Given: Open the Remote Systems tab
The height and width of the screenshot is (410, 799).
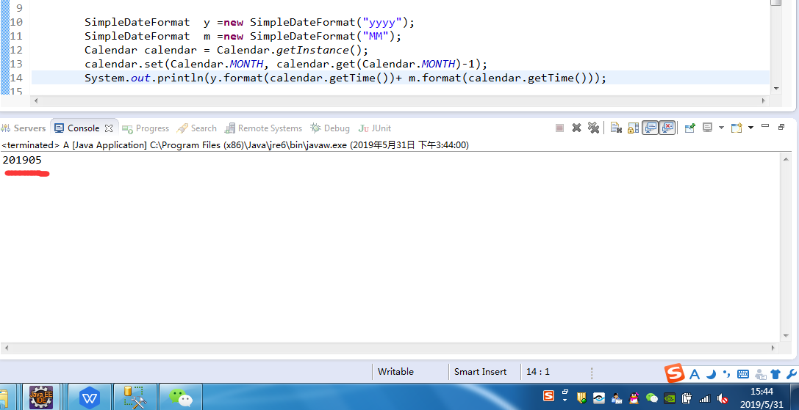Looking at the screenshot, I should pyautogui.click(x=263, y=128).
